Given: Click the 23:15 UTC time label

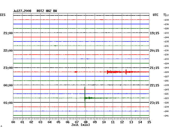Looking at the screenshot, I should (x=155, y=103).
